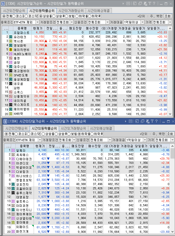Click scroll-down arrow of upper table
This screenshot has height=236, width=175.
point(170,114)
